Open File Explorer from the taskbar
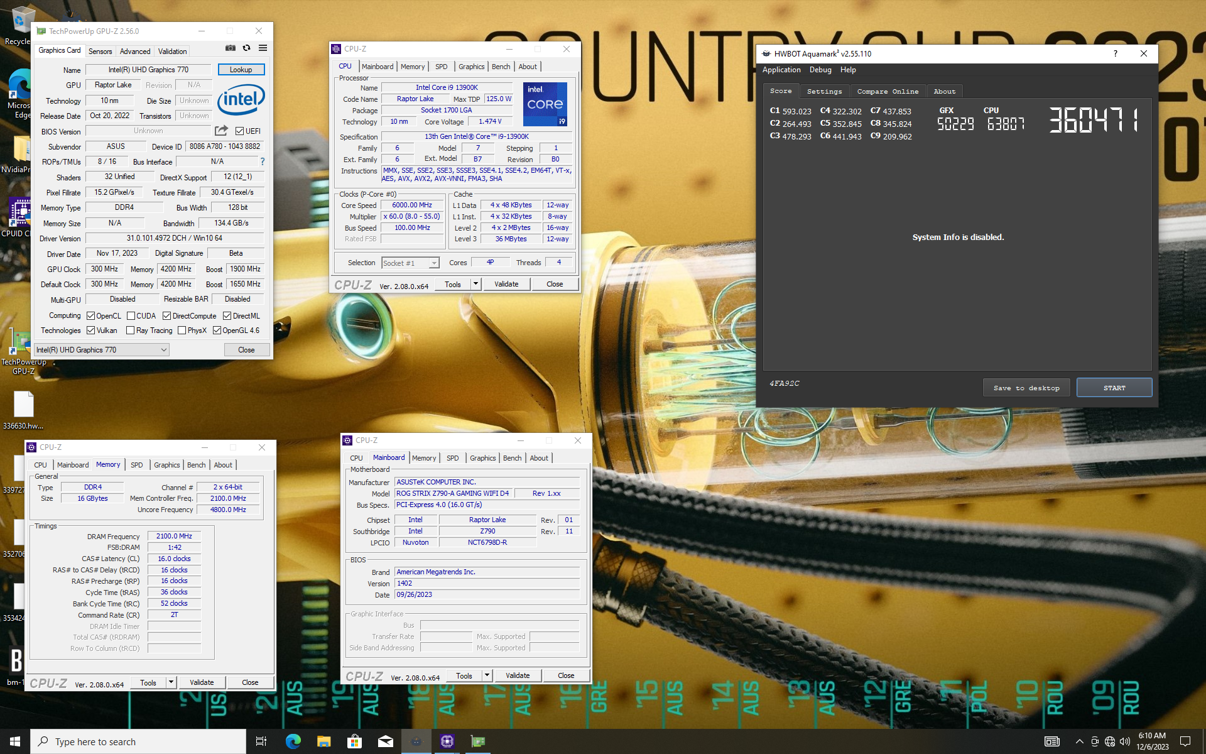Image resolution: width=1206 pixels, height=754 pixels. pyautogui.click(x=323, y=741)
